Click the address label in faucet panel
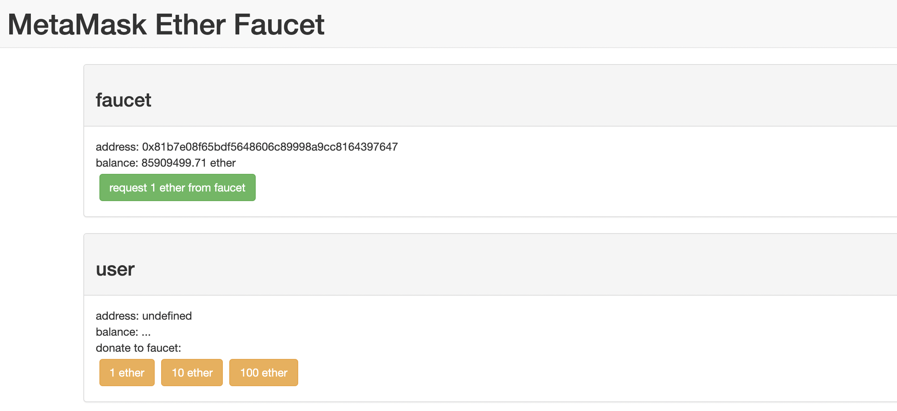The height and width of the screenshot is (411, 897). [117, 147]
